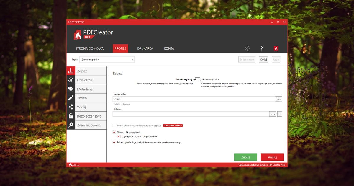The width and height of the screenshot is (354, 186).
Task: Click the Metadane tag icon
Action: pyautogui.click(x=71, y=89)
